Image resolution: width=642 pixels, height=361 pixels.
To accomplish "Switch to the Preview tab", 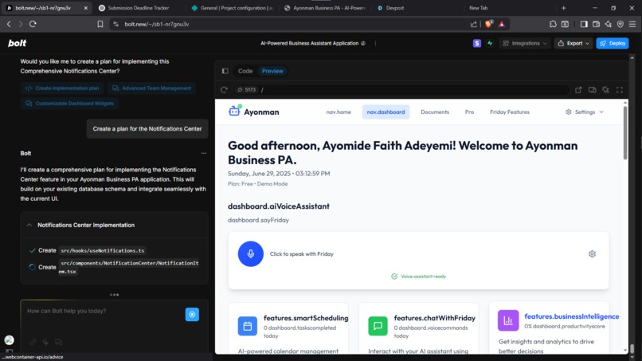I will (272, 71).
